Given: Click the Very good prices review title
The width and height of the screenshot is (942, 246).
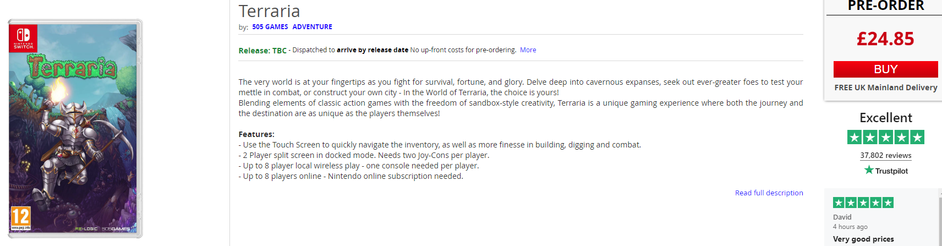Looking at the screenshot, I should (x=863, y=239).
